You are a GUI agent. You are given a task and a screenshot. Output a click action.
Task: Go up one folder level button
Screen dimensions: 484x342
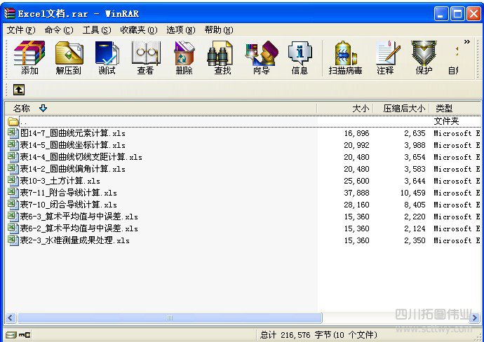pyautogui.click(x=19, y=90)
